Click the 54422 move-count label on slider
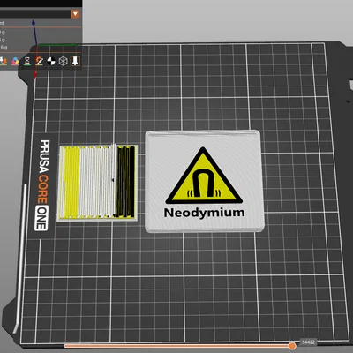This screenshot has height=353, width=353. coord(309,342)
